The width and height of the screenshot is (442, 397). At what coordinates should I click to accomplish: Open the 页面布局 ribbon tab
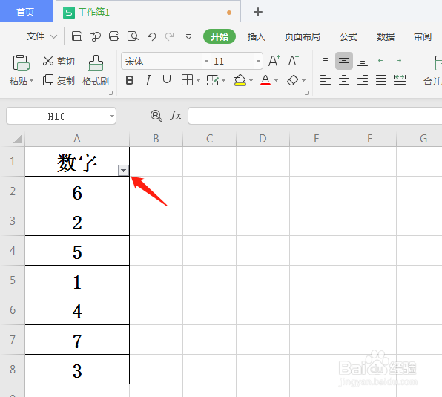(302, 36)
